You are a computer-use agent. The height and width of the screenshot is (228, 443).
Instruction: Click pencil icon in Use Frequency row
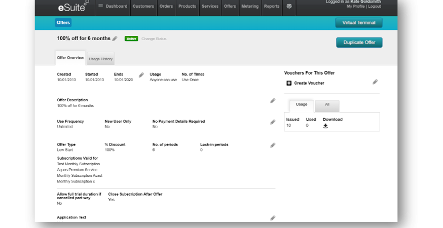click(x=273, y=122)
